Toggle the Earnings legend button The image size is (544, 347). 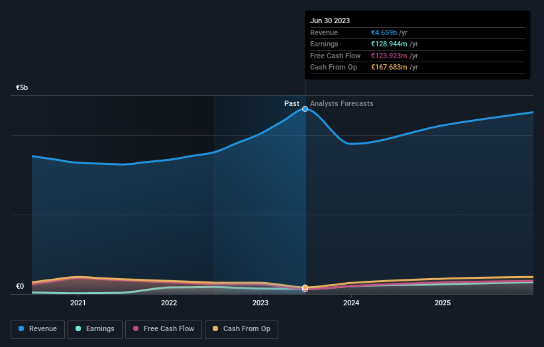95,329
